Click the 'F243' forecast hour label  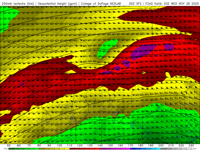coord(149,4)
